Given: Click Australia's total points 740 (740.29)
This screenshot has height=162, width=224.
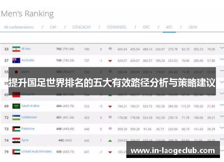Looking at the screenshot, I should point(65,60).
